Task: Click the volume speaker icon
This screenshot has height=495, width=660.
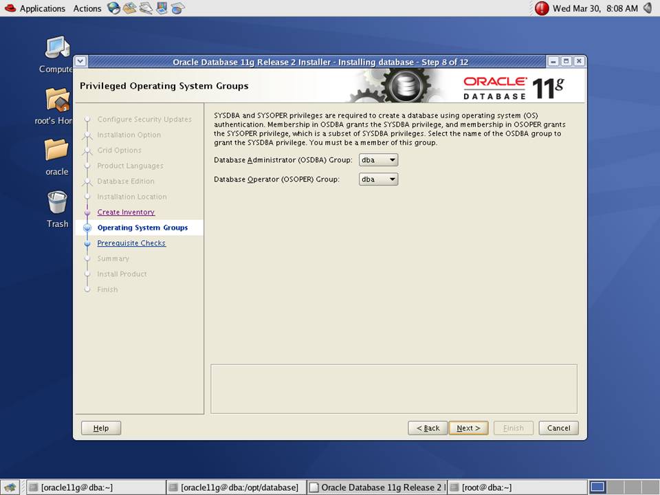Action: tap(648, 8)
